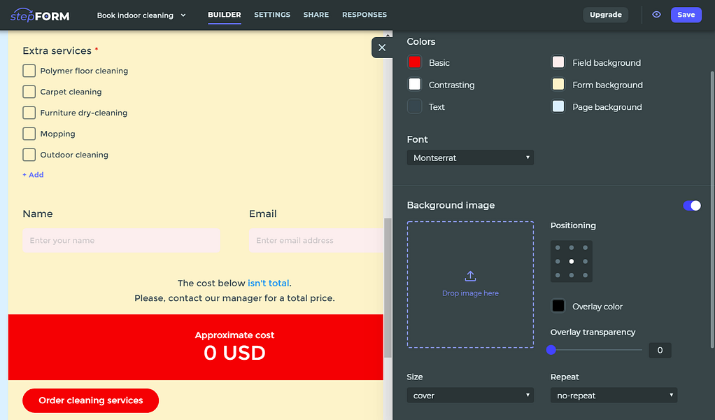Expand the Montserrat font dropdown

tap(470, 157)
